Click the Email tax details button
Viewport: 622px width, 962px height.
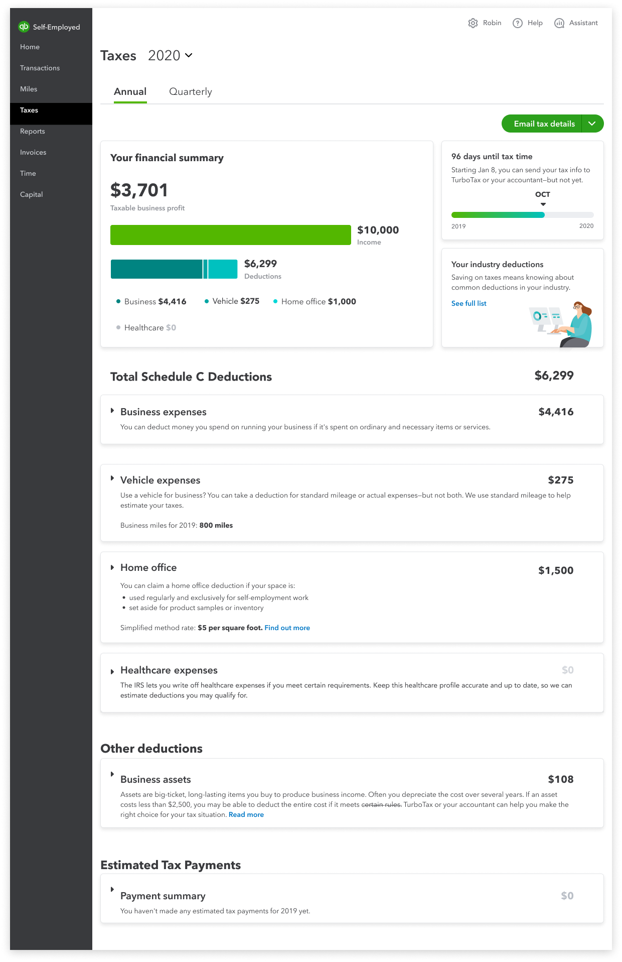click(542, 124)
